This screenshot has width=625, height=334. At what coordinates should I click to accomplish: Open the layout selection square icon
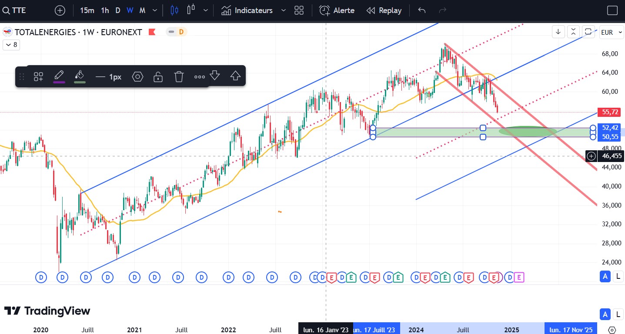612,10
